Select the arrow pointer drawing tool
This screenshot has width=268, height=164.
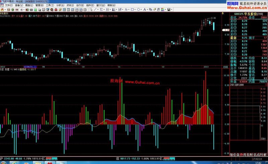click(x=91, y=10)
